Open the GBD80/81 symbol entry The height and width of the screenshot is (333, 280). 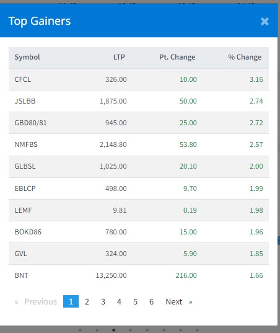coord(30,123)
